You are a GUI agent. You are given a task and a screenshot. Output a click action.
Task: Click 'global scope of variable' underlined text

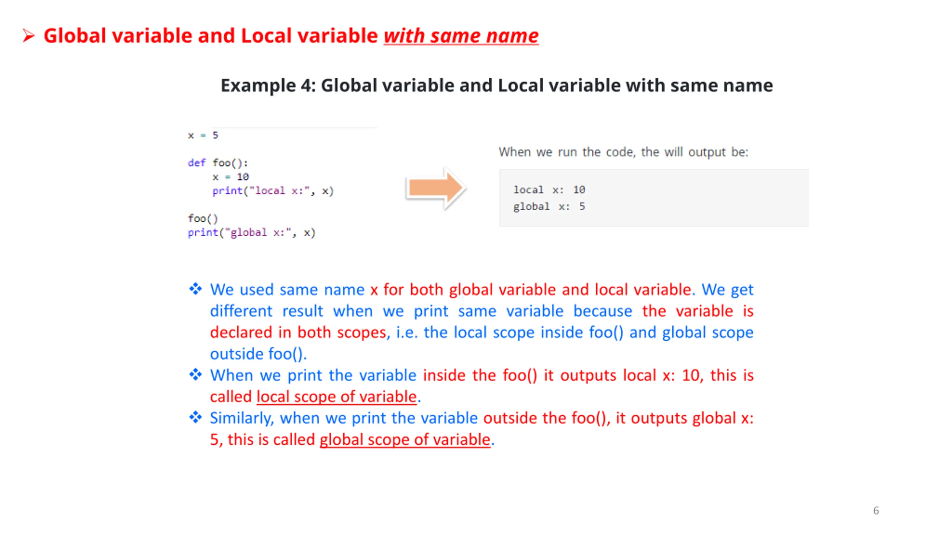405,440
